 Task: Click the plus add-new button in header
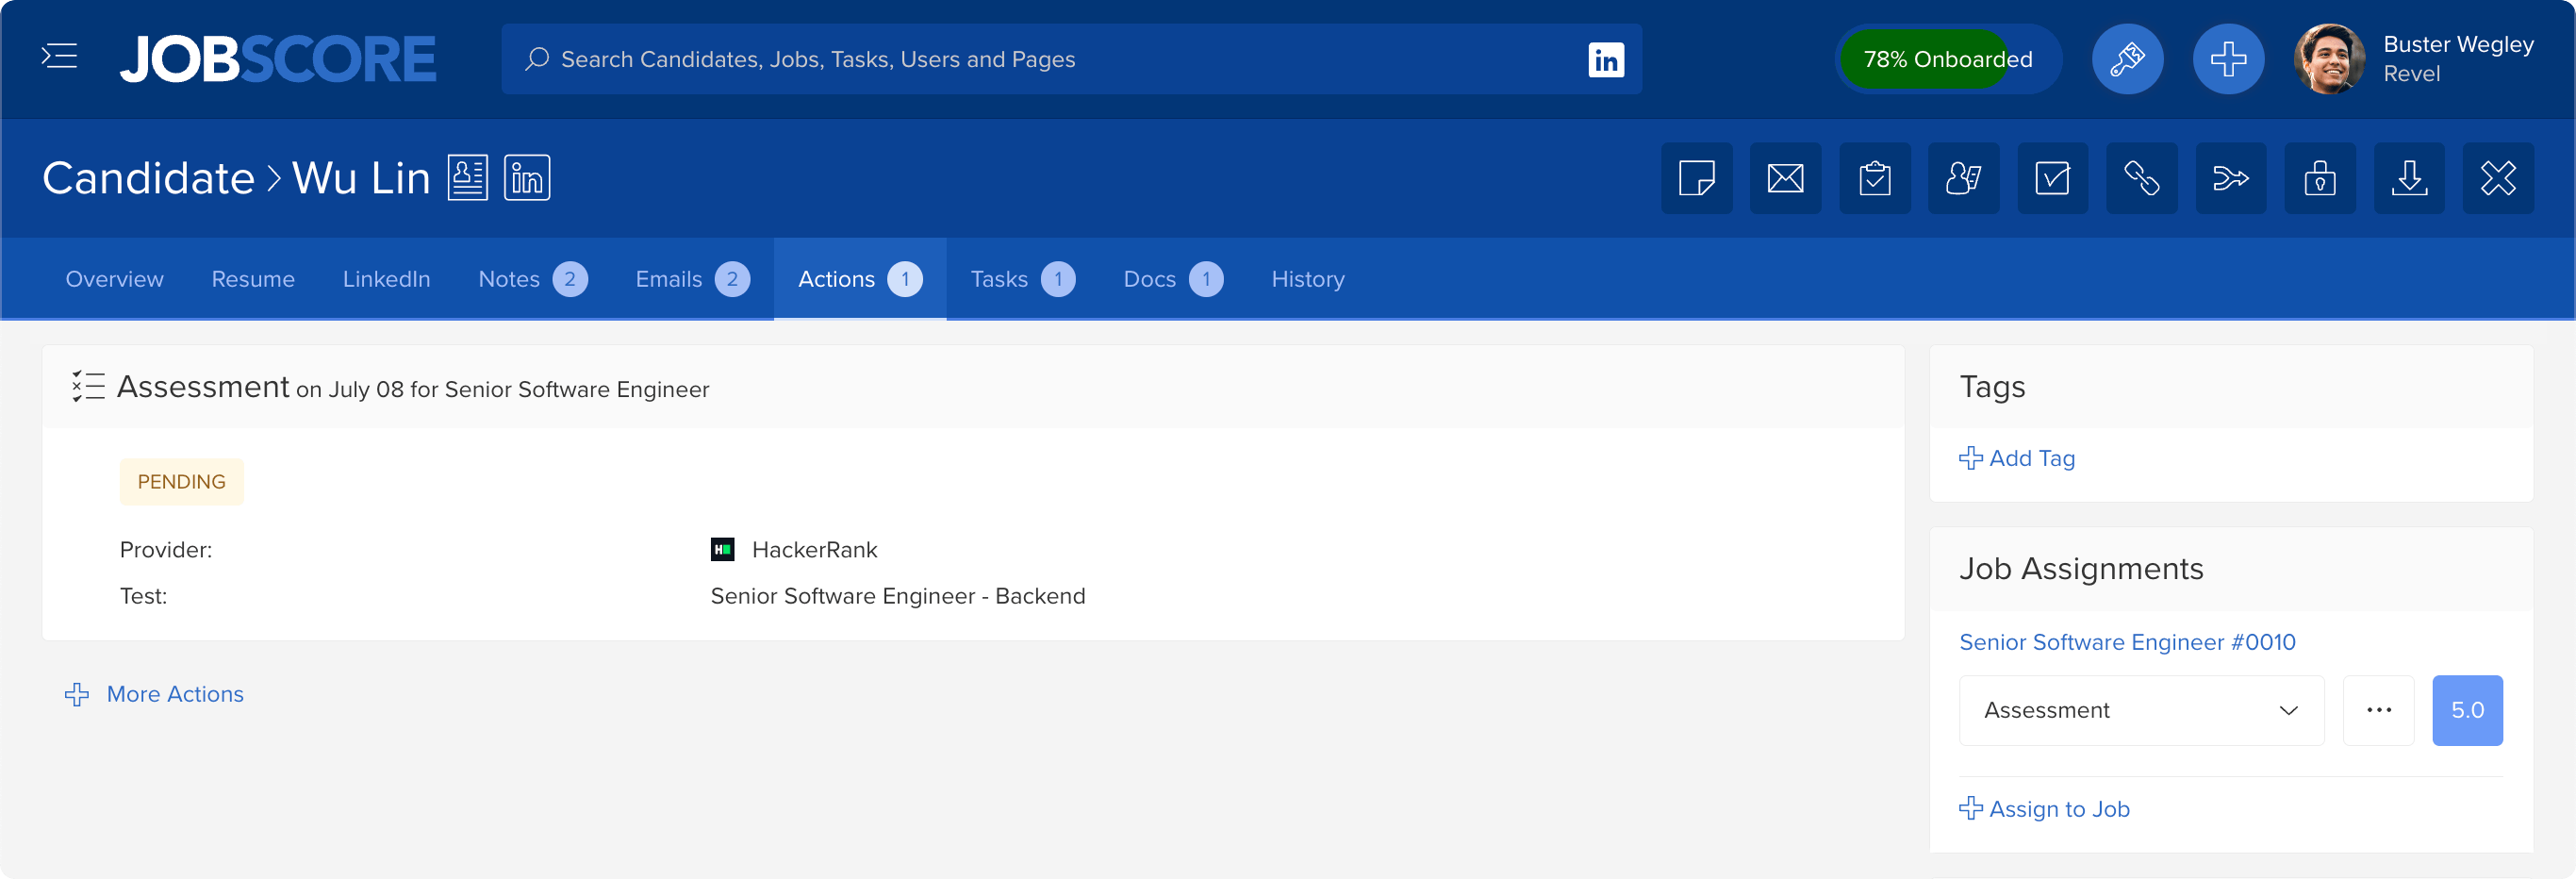pos(2228,59)
